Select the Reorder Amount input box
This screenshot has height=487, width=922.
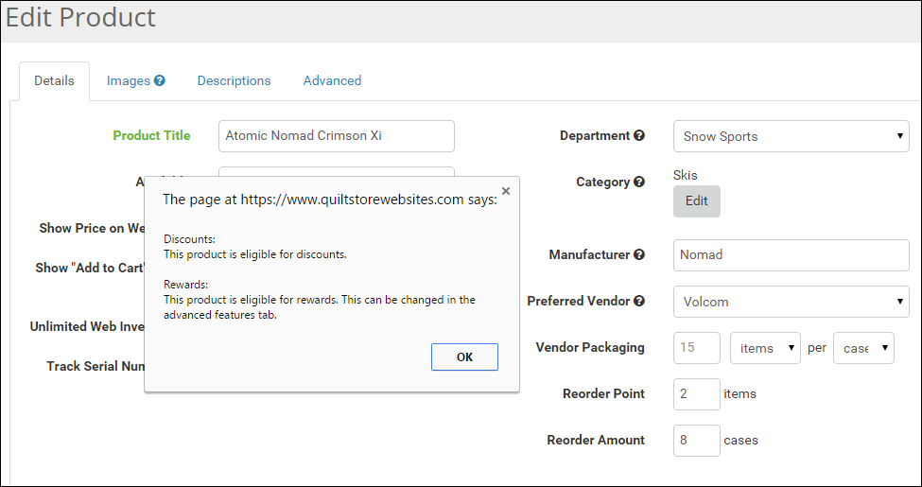pos(697,441)
